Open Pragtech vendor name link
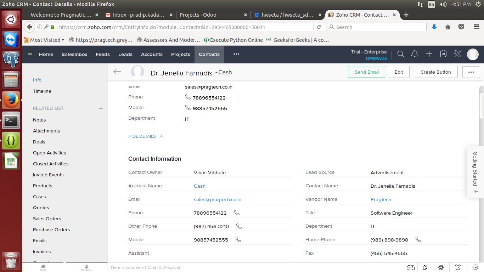This screenshot has width=484, height=272. [381, 199]
